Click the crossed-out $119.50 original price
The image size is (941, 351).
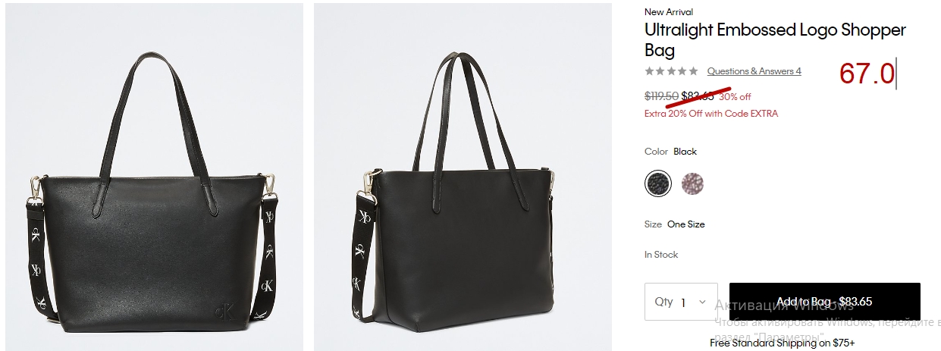[x=661, y=96]
